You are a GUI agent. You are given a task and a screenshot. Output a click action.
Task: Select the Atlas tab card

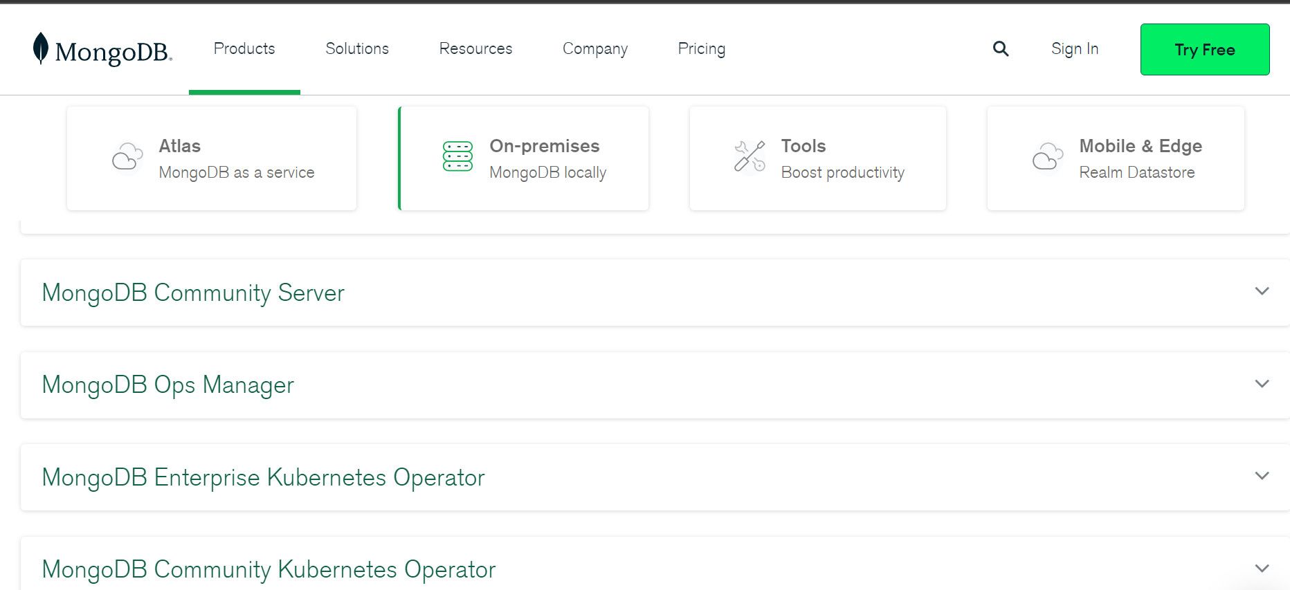[x=212, y=158]
